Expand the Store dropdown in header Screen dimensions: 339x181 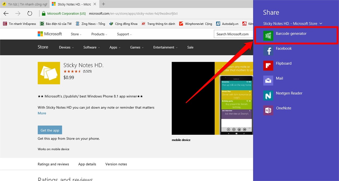76,34
